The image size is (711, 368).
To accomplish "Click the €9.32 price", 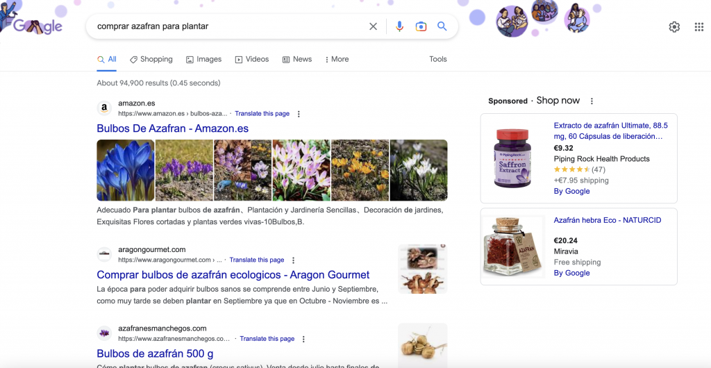I will pyautogui.click(x=564, y=148).
